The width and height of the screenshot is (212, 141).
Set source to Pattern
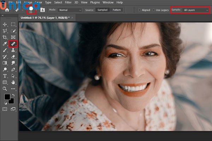coord(117,10)
